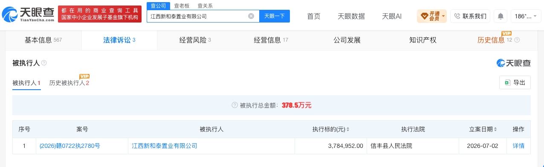Open notifications via the bell icon
Image resolution: width=544 pixels, height=167 pixels.
click(501, 16)
